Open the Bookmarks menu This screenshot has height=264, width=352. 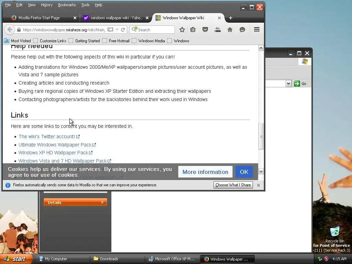[x=67, y=5]
